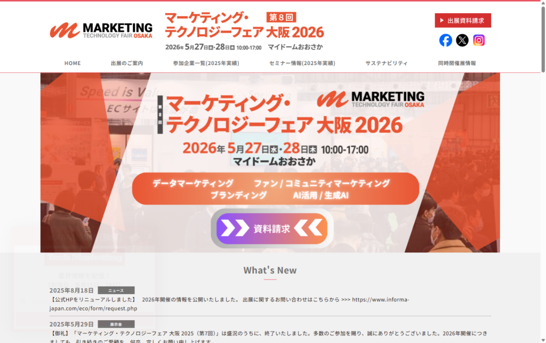546x343 pixels.
Task: Open the Facebook icon link
Action: [x=445, y=40]
